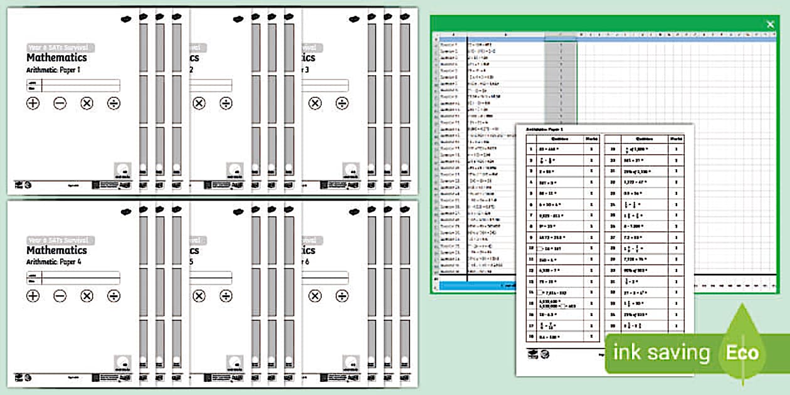This screenshot has height=395, width=790.
Task: Click the multiply symbol on Paper 1 cover
Action: pyautogui.click(x=87, y=103)
